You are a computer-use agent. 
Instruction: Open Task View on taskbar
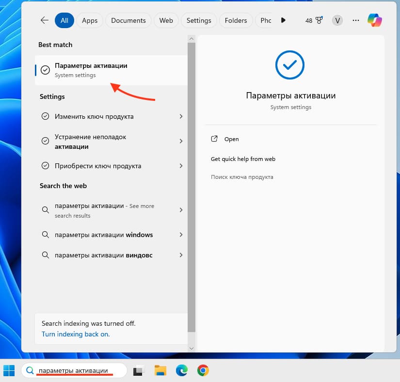[139, 371]
